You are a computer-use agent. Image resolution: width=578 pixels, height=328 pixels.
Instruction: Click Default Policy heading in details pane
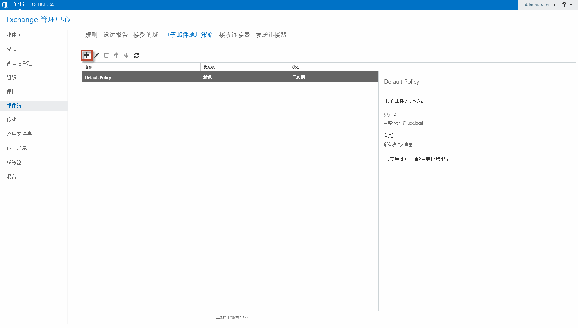[401, 82]
